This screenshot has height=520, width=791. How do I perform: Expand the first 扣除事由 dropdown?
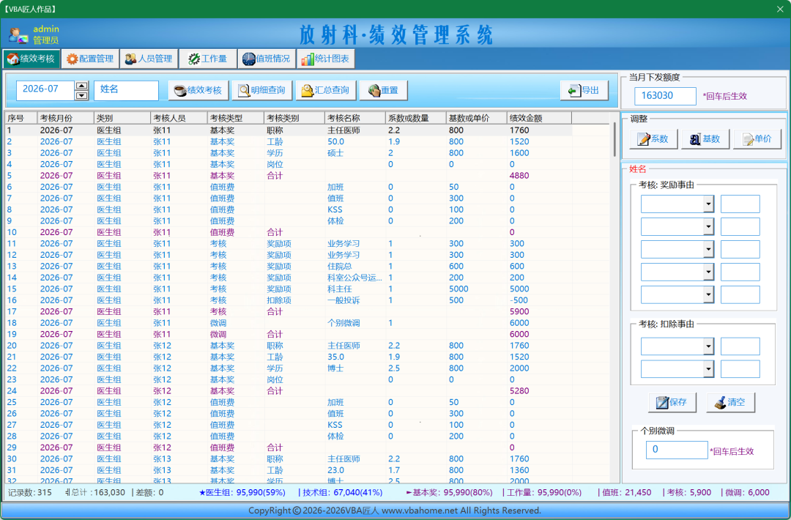coord(708,346)
